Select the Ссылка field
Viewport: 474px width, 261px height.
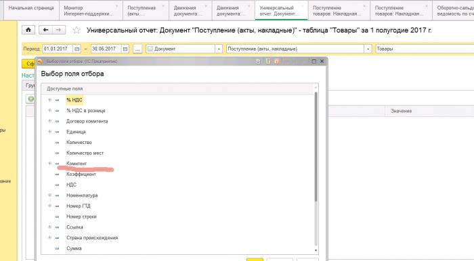[74, 227]
